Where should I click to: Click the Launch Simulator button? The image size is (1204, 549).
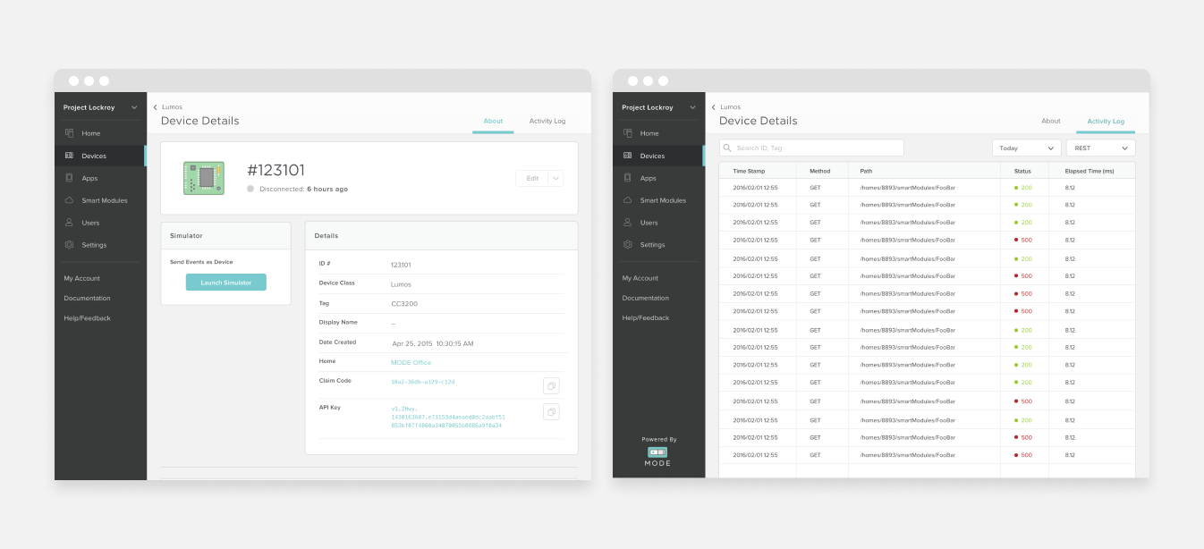click(x=226, y=283)
